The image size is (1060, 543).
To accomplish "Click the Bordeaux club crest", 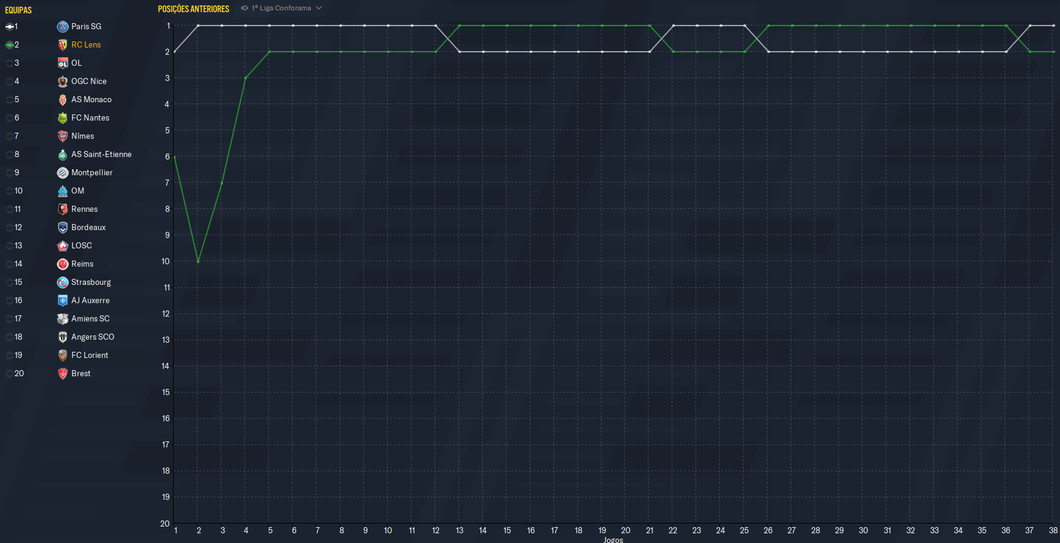I will (63, 228).
